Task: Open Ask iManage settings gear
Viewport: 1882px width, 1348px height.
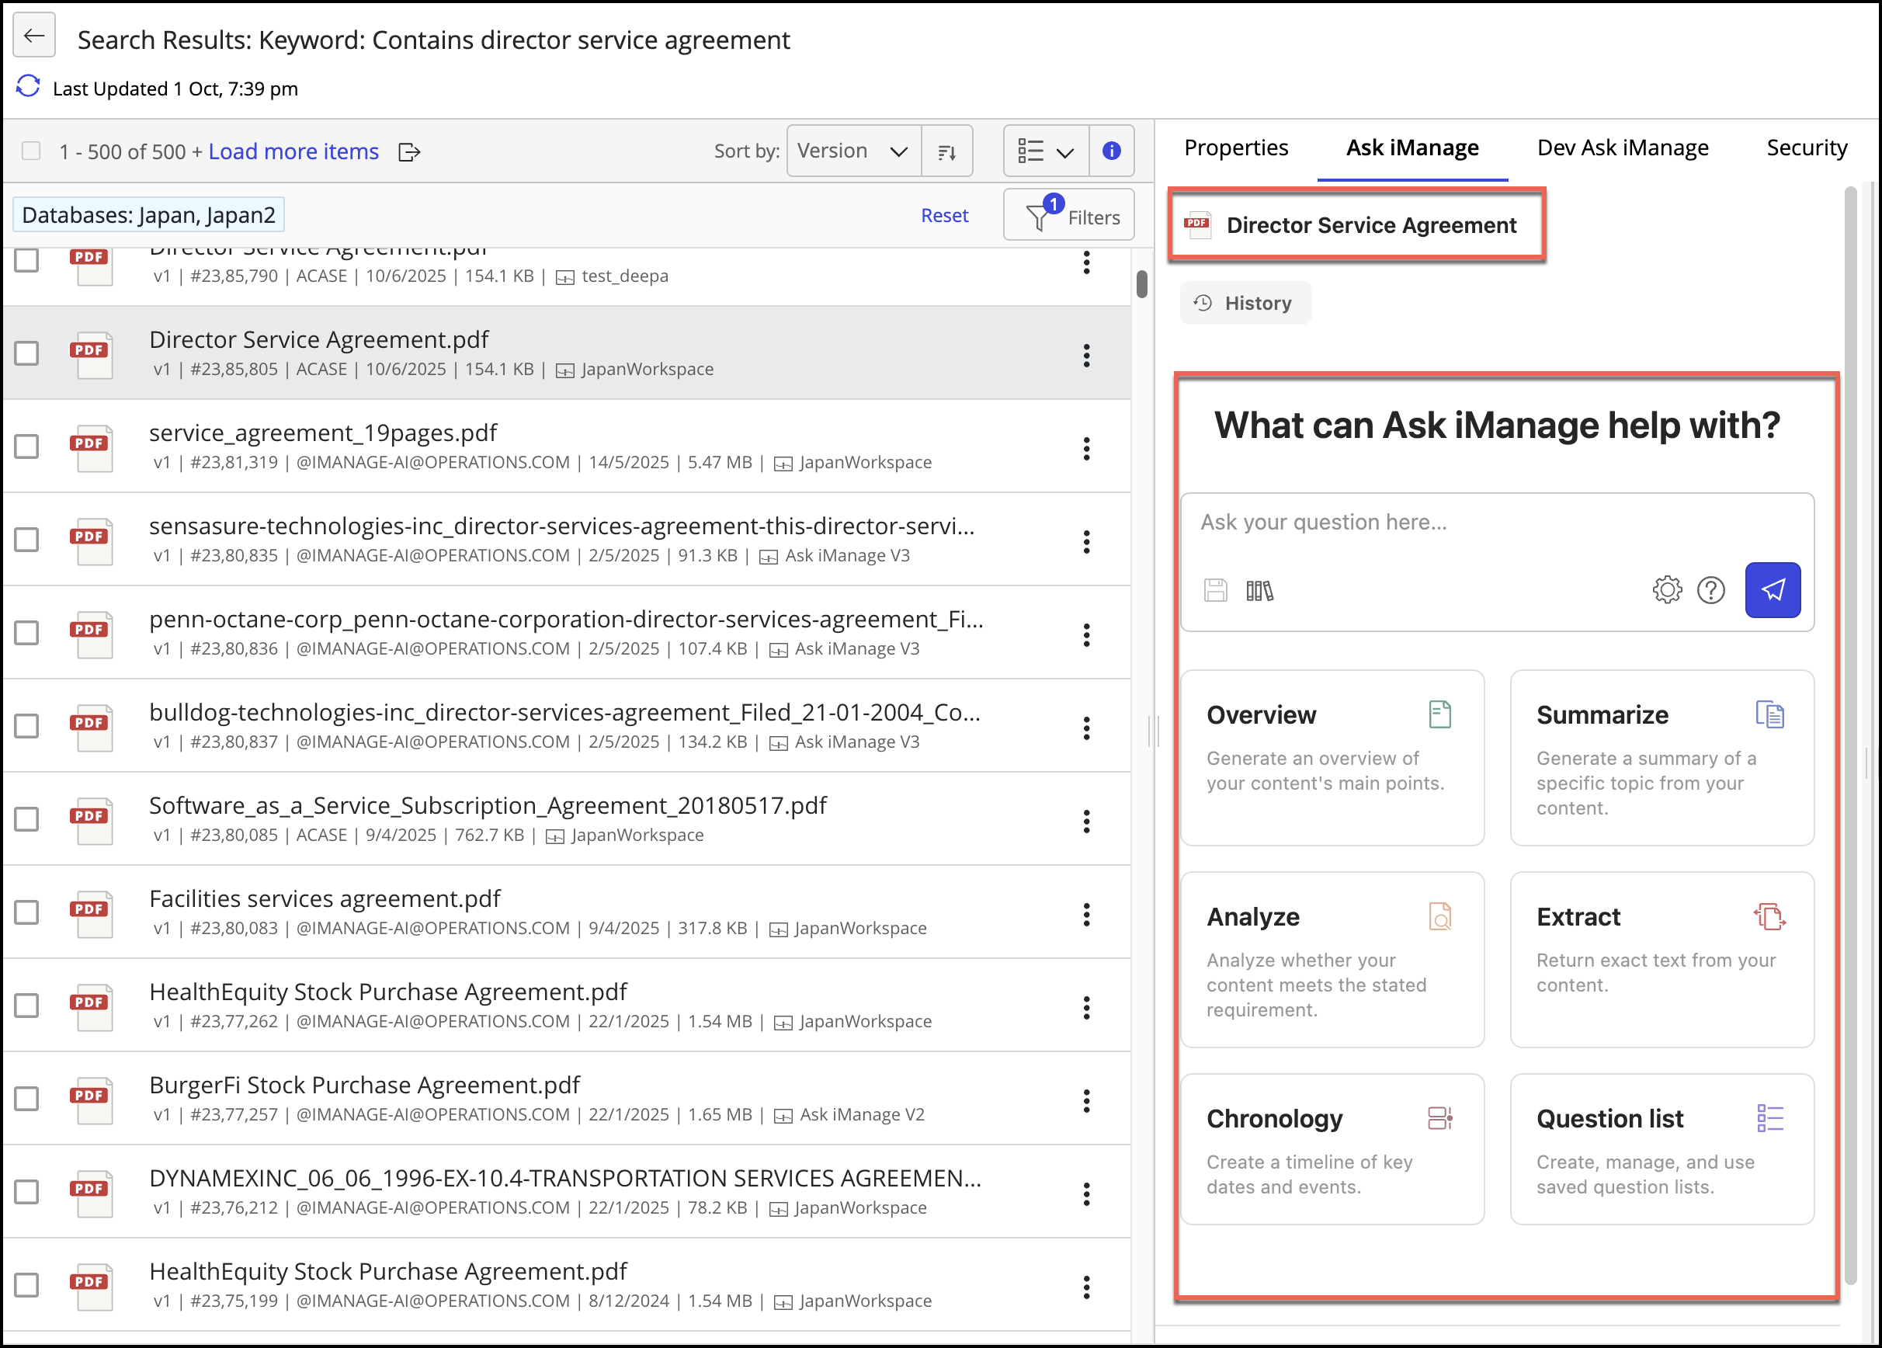Action: [1666, 590]
